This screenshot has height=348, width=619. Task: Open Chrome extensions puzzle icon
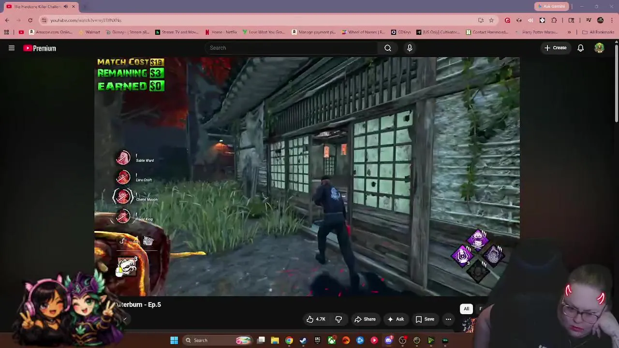[x=554, y=20]
